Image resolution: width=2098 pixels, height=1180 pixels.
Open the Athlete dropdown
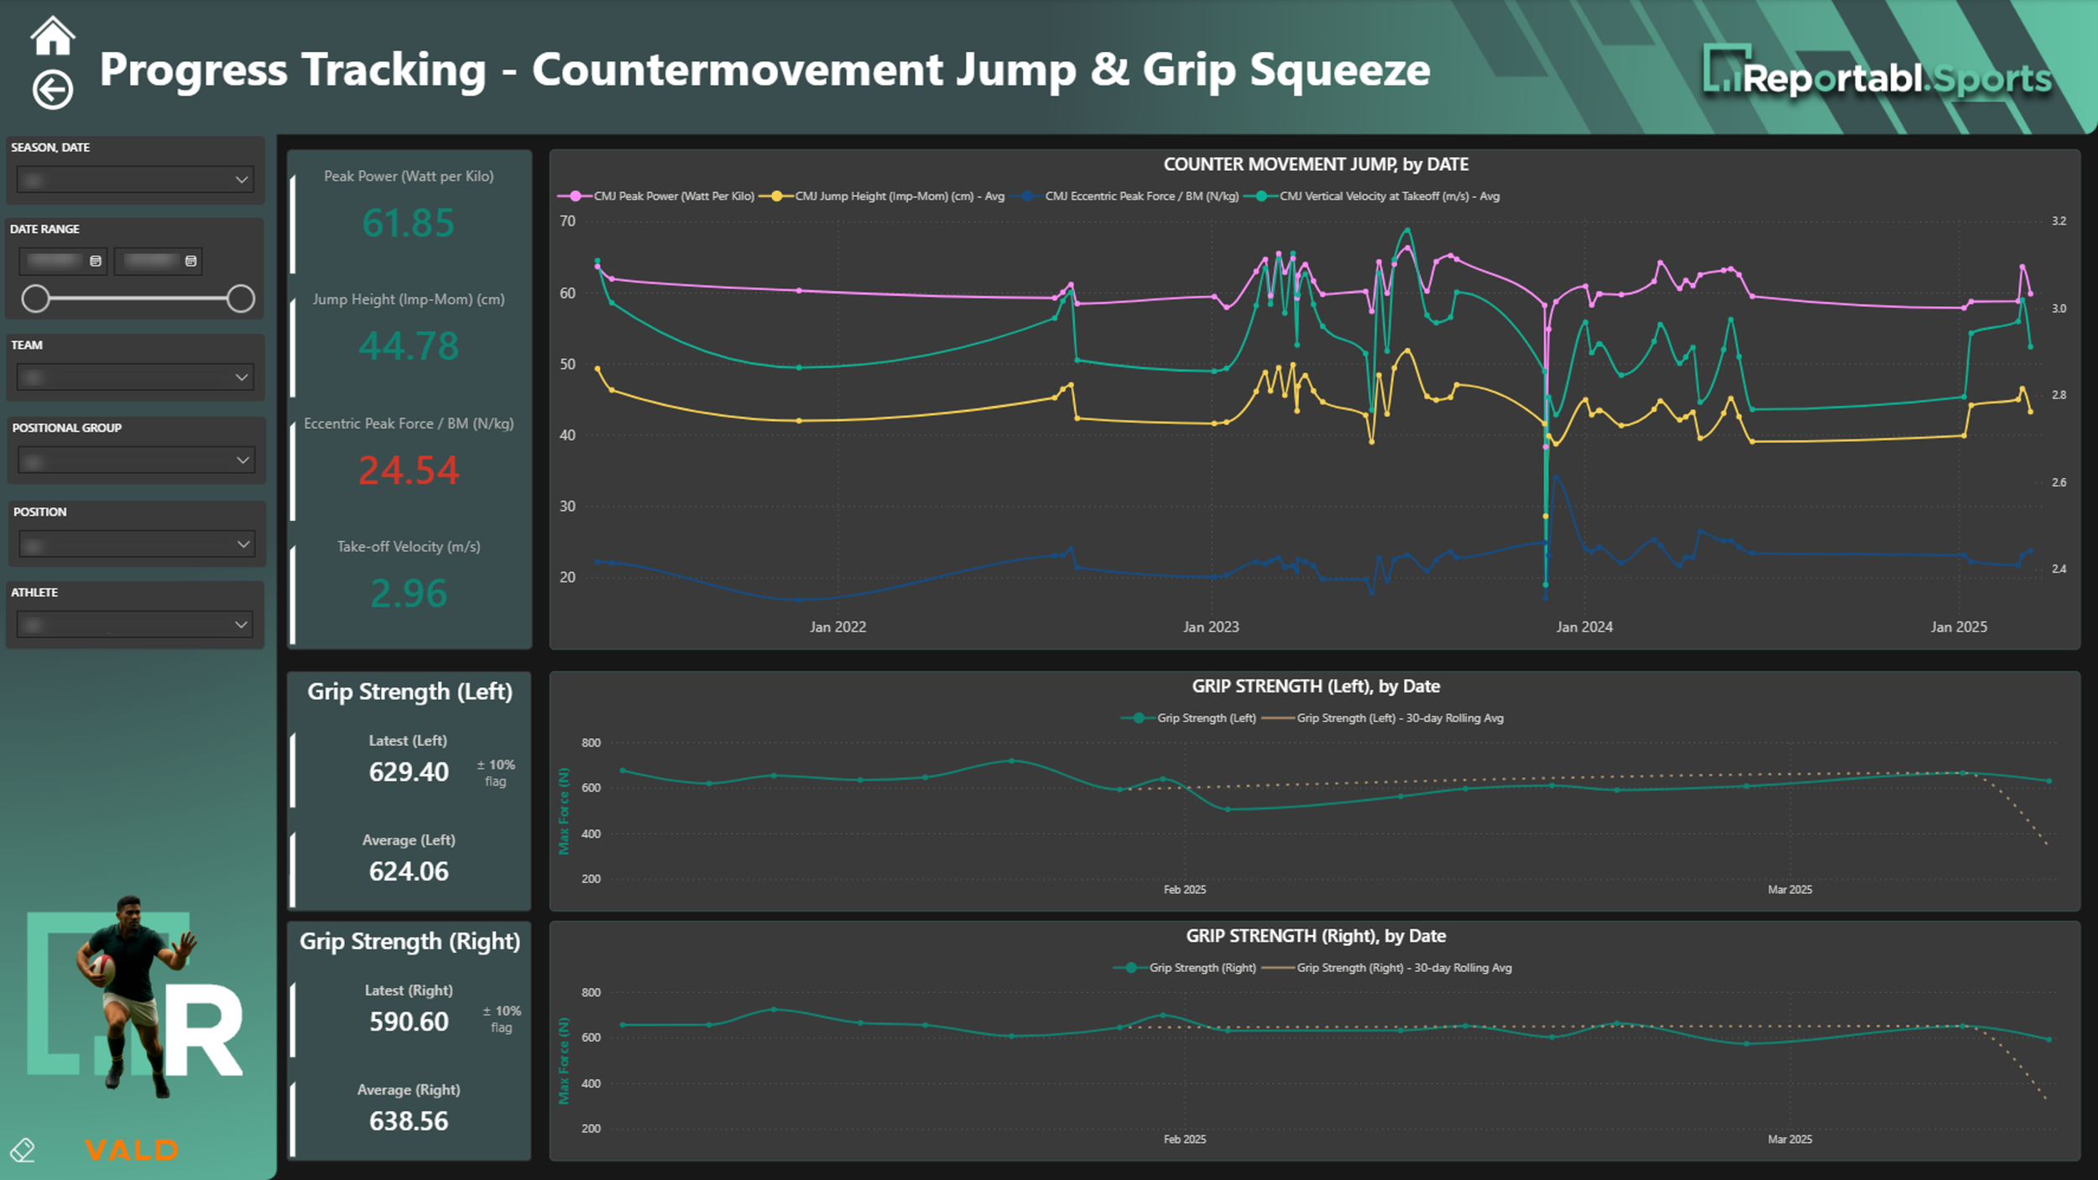[x=241, y=625]
